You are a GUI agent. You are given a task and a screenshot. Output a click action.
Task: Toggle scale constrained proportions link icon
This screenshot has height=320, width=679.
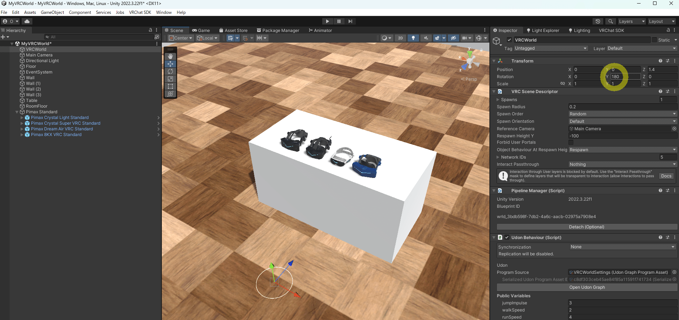[563, 84]
